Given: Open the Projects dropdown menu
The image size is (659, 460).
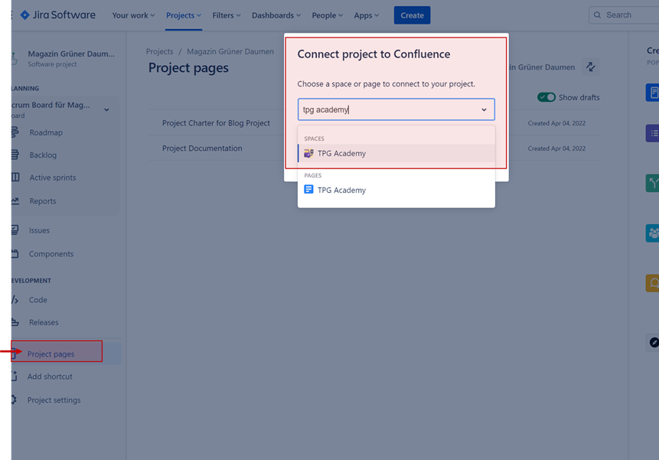Looking at the screenshot, I should (184, 15).
